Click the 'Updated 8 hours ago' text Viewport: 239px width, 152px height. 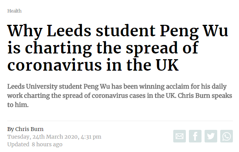[35, 144]
